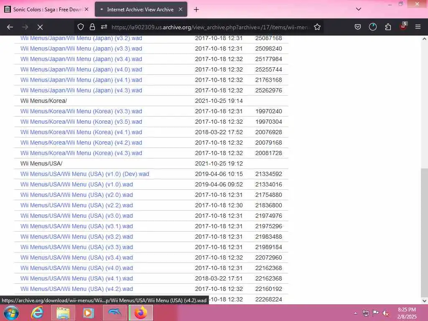This screenshot has height=321, width=428.
Task: Select the 'Wii Menus/Korea/' folder row text
Action: (43, 101)
